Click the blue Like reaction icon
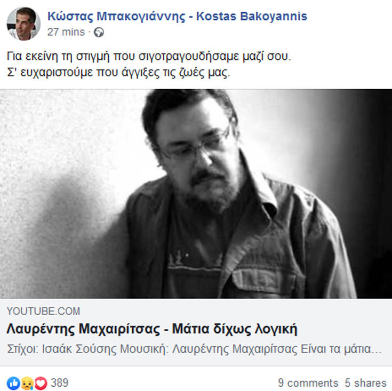 [13, 383]
